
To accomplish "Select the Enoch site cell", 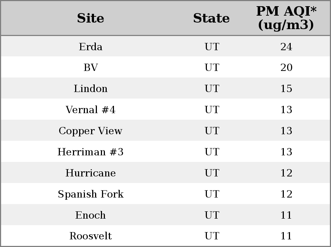I will coord(91,215).
